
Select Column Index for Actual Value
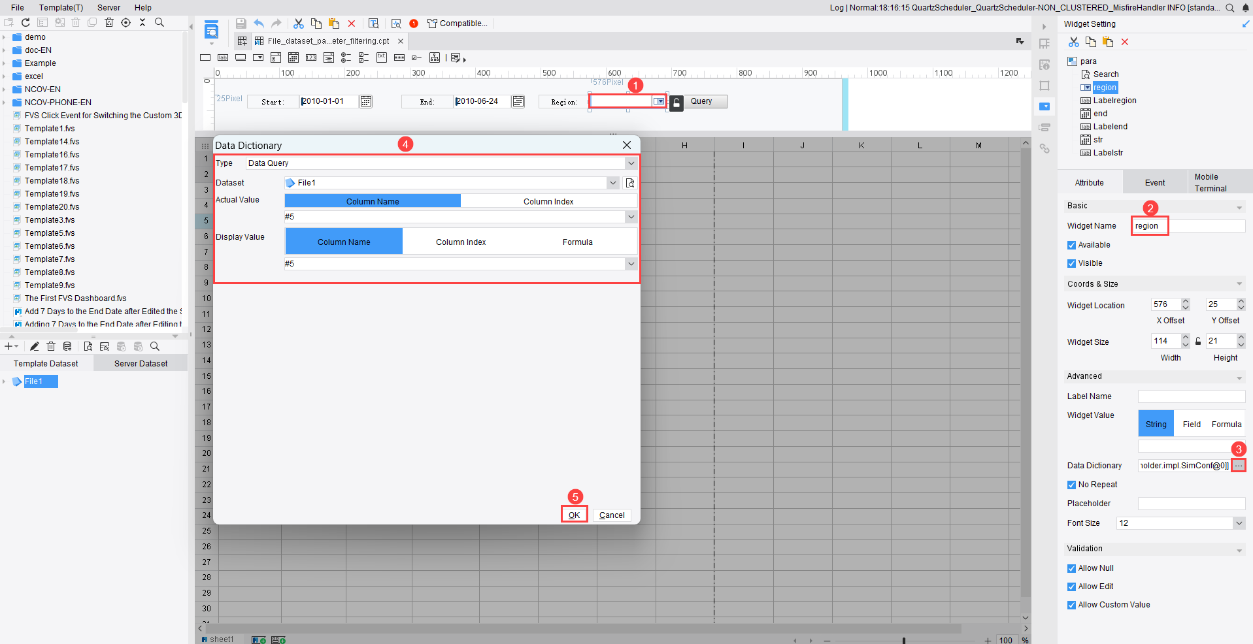(548, 201)
